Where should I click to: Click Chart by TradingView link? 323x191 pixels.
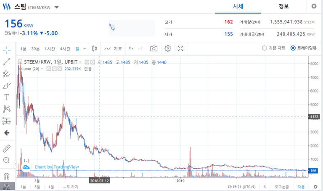[x=57, y=167]
